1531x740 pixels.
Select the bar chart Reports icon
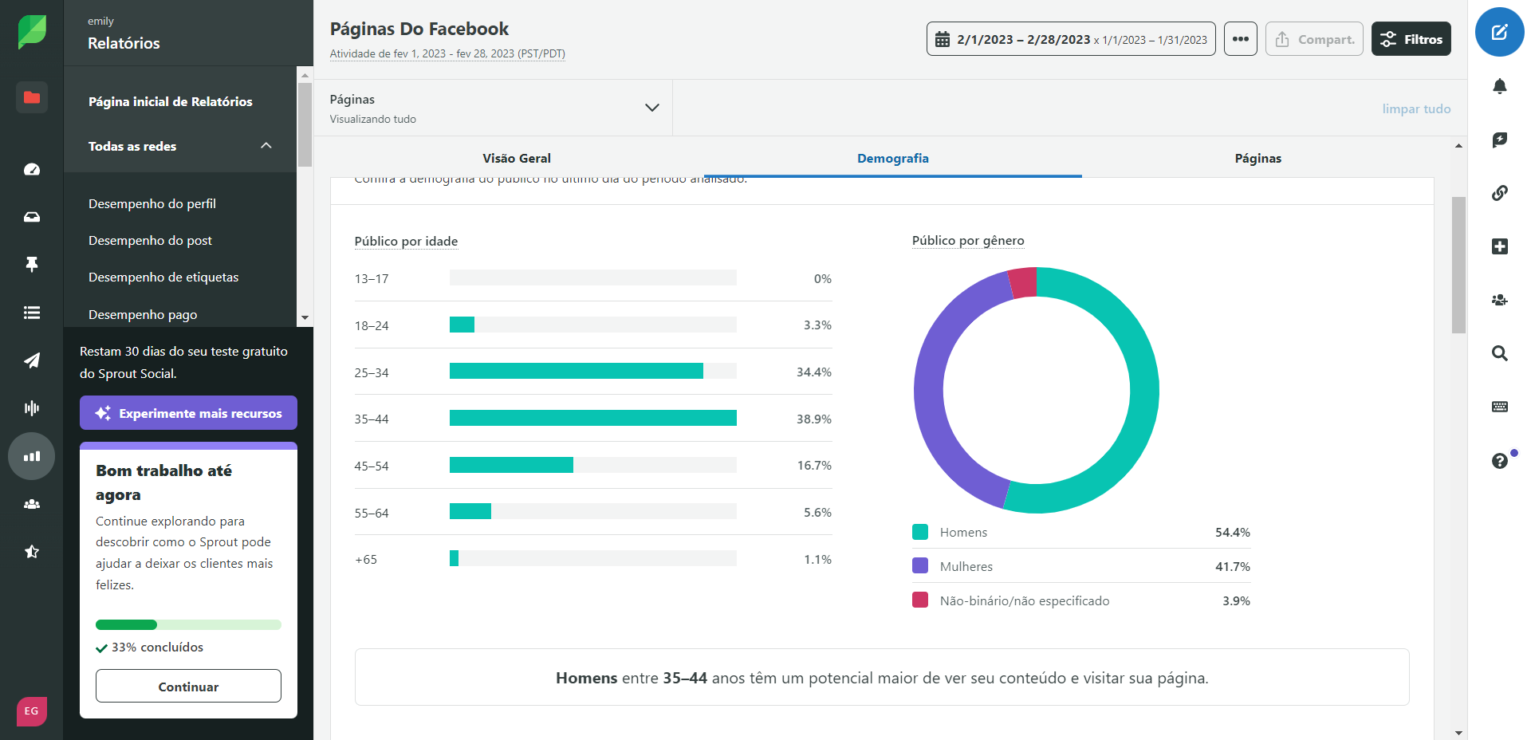pyautogui.click(x=31, y=456)
